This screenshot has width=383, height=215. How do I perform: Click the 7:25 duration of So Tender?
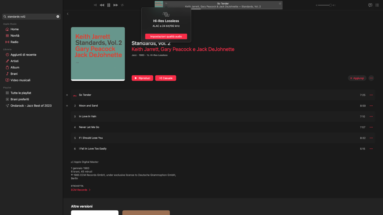pyautogui.click(x=363, y=95)
